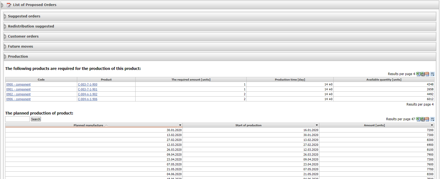Click the Search button
Image resolution: width=440 pixels, height=179 pixels.
click(x=36, y=119)
